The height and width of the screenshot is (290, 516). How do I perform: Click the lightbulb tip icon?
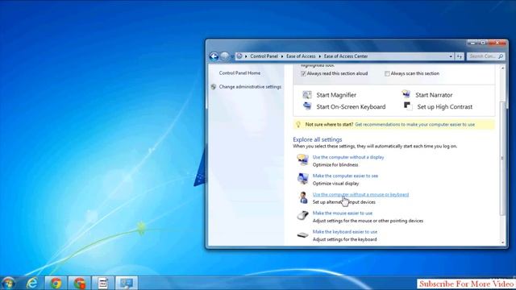298,125
